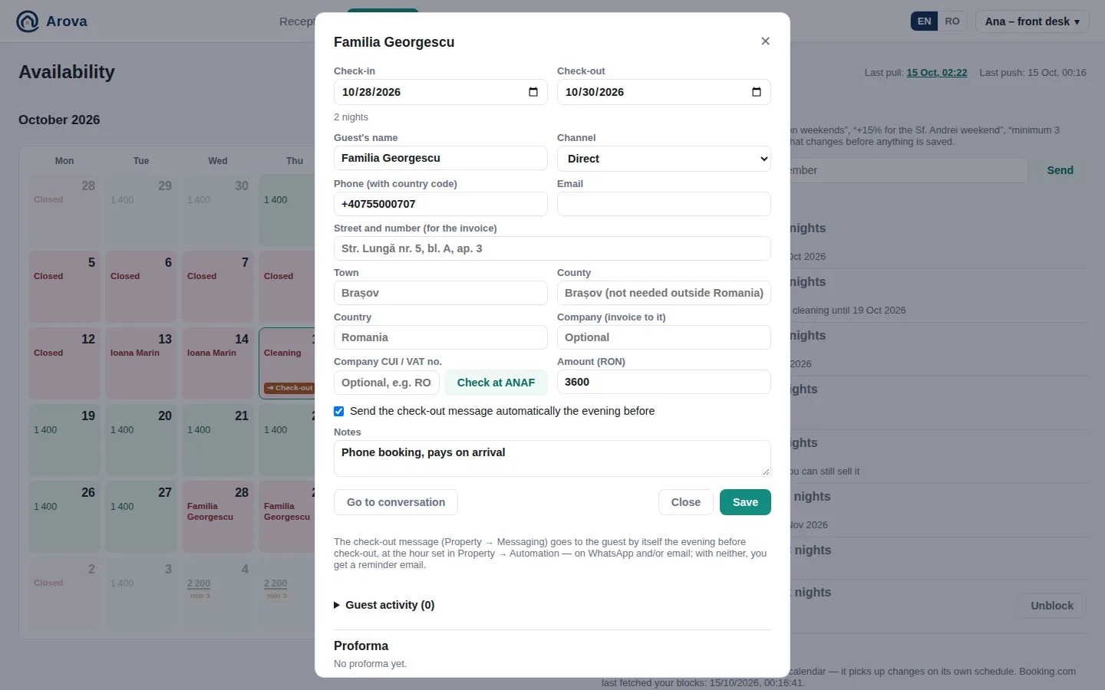Select calendar day 13 with Ioana Marin
This screenshot has width=1105, height=690.
(x=141, y=363)
